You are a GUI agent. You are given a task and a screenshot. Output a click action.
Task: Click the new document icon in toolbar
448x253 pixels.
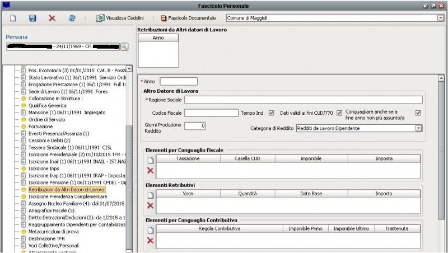point(13,18)
